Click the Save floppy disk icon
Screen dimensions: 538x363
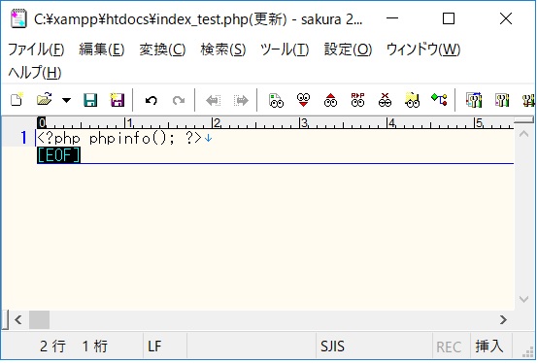[90, 100]
